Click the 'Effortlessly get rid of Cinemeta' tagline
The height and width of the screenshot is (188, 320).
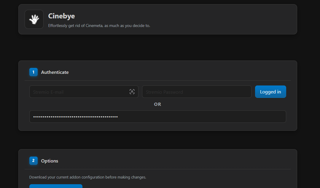99,26
